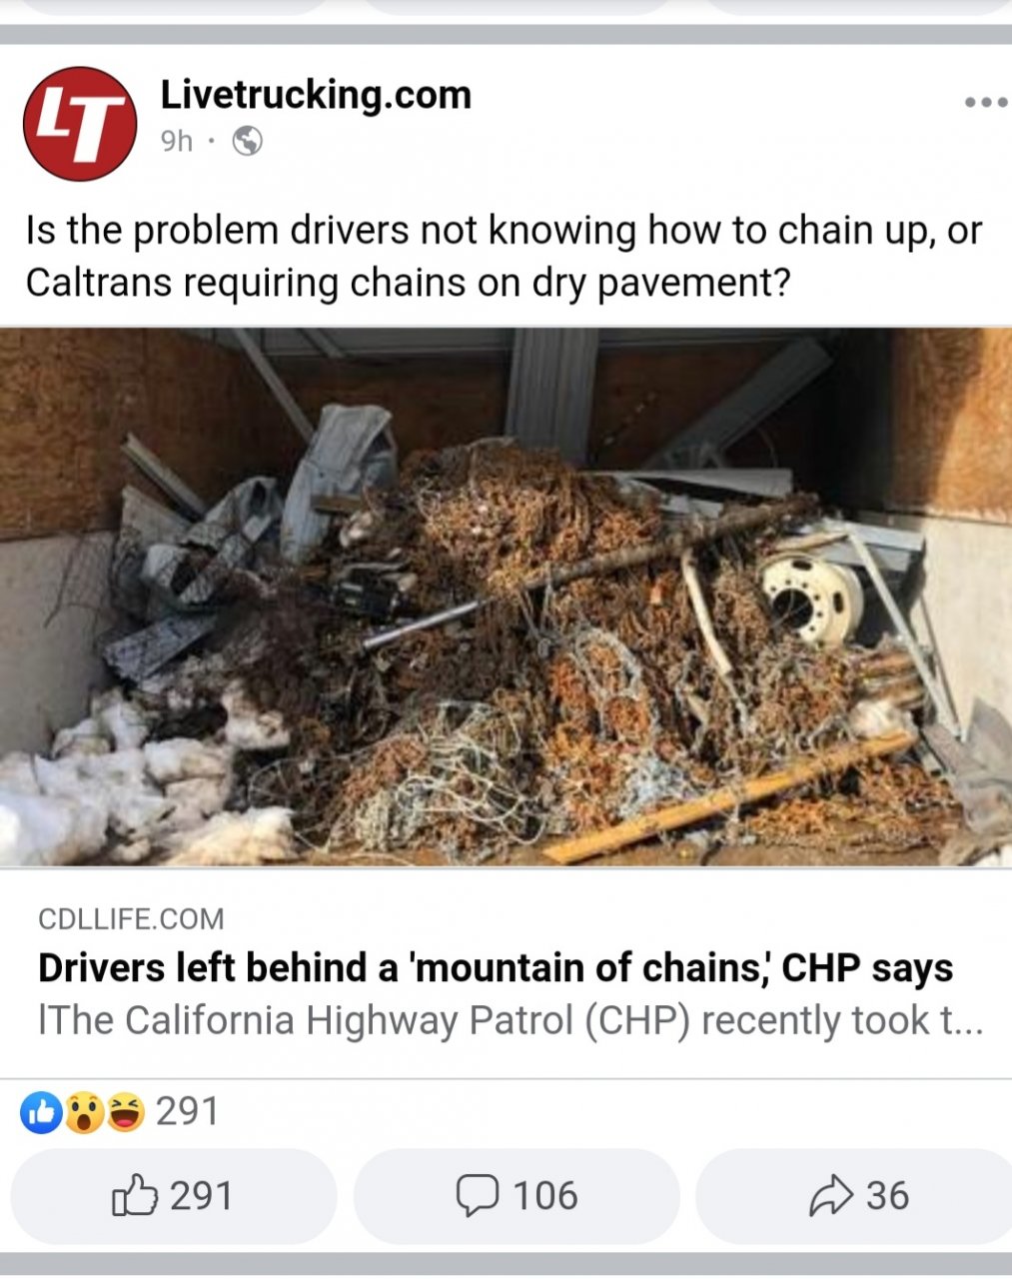Click the 106 comments count
Screen dimensions: 1012x1279
(x=545, y=1196)
